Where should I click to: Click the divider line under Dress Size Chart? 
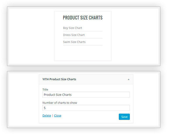pos(83,38)
